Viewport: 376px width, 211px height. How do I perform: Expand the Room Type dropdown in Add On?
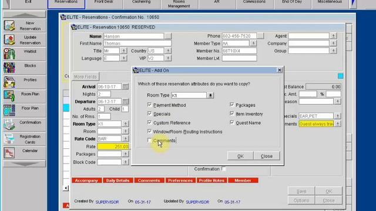(x=210, y=95)
